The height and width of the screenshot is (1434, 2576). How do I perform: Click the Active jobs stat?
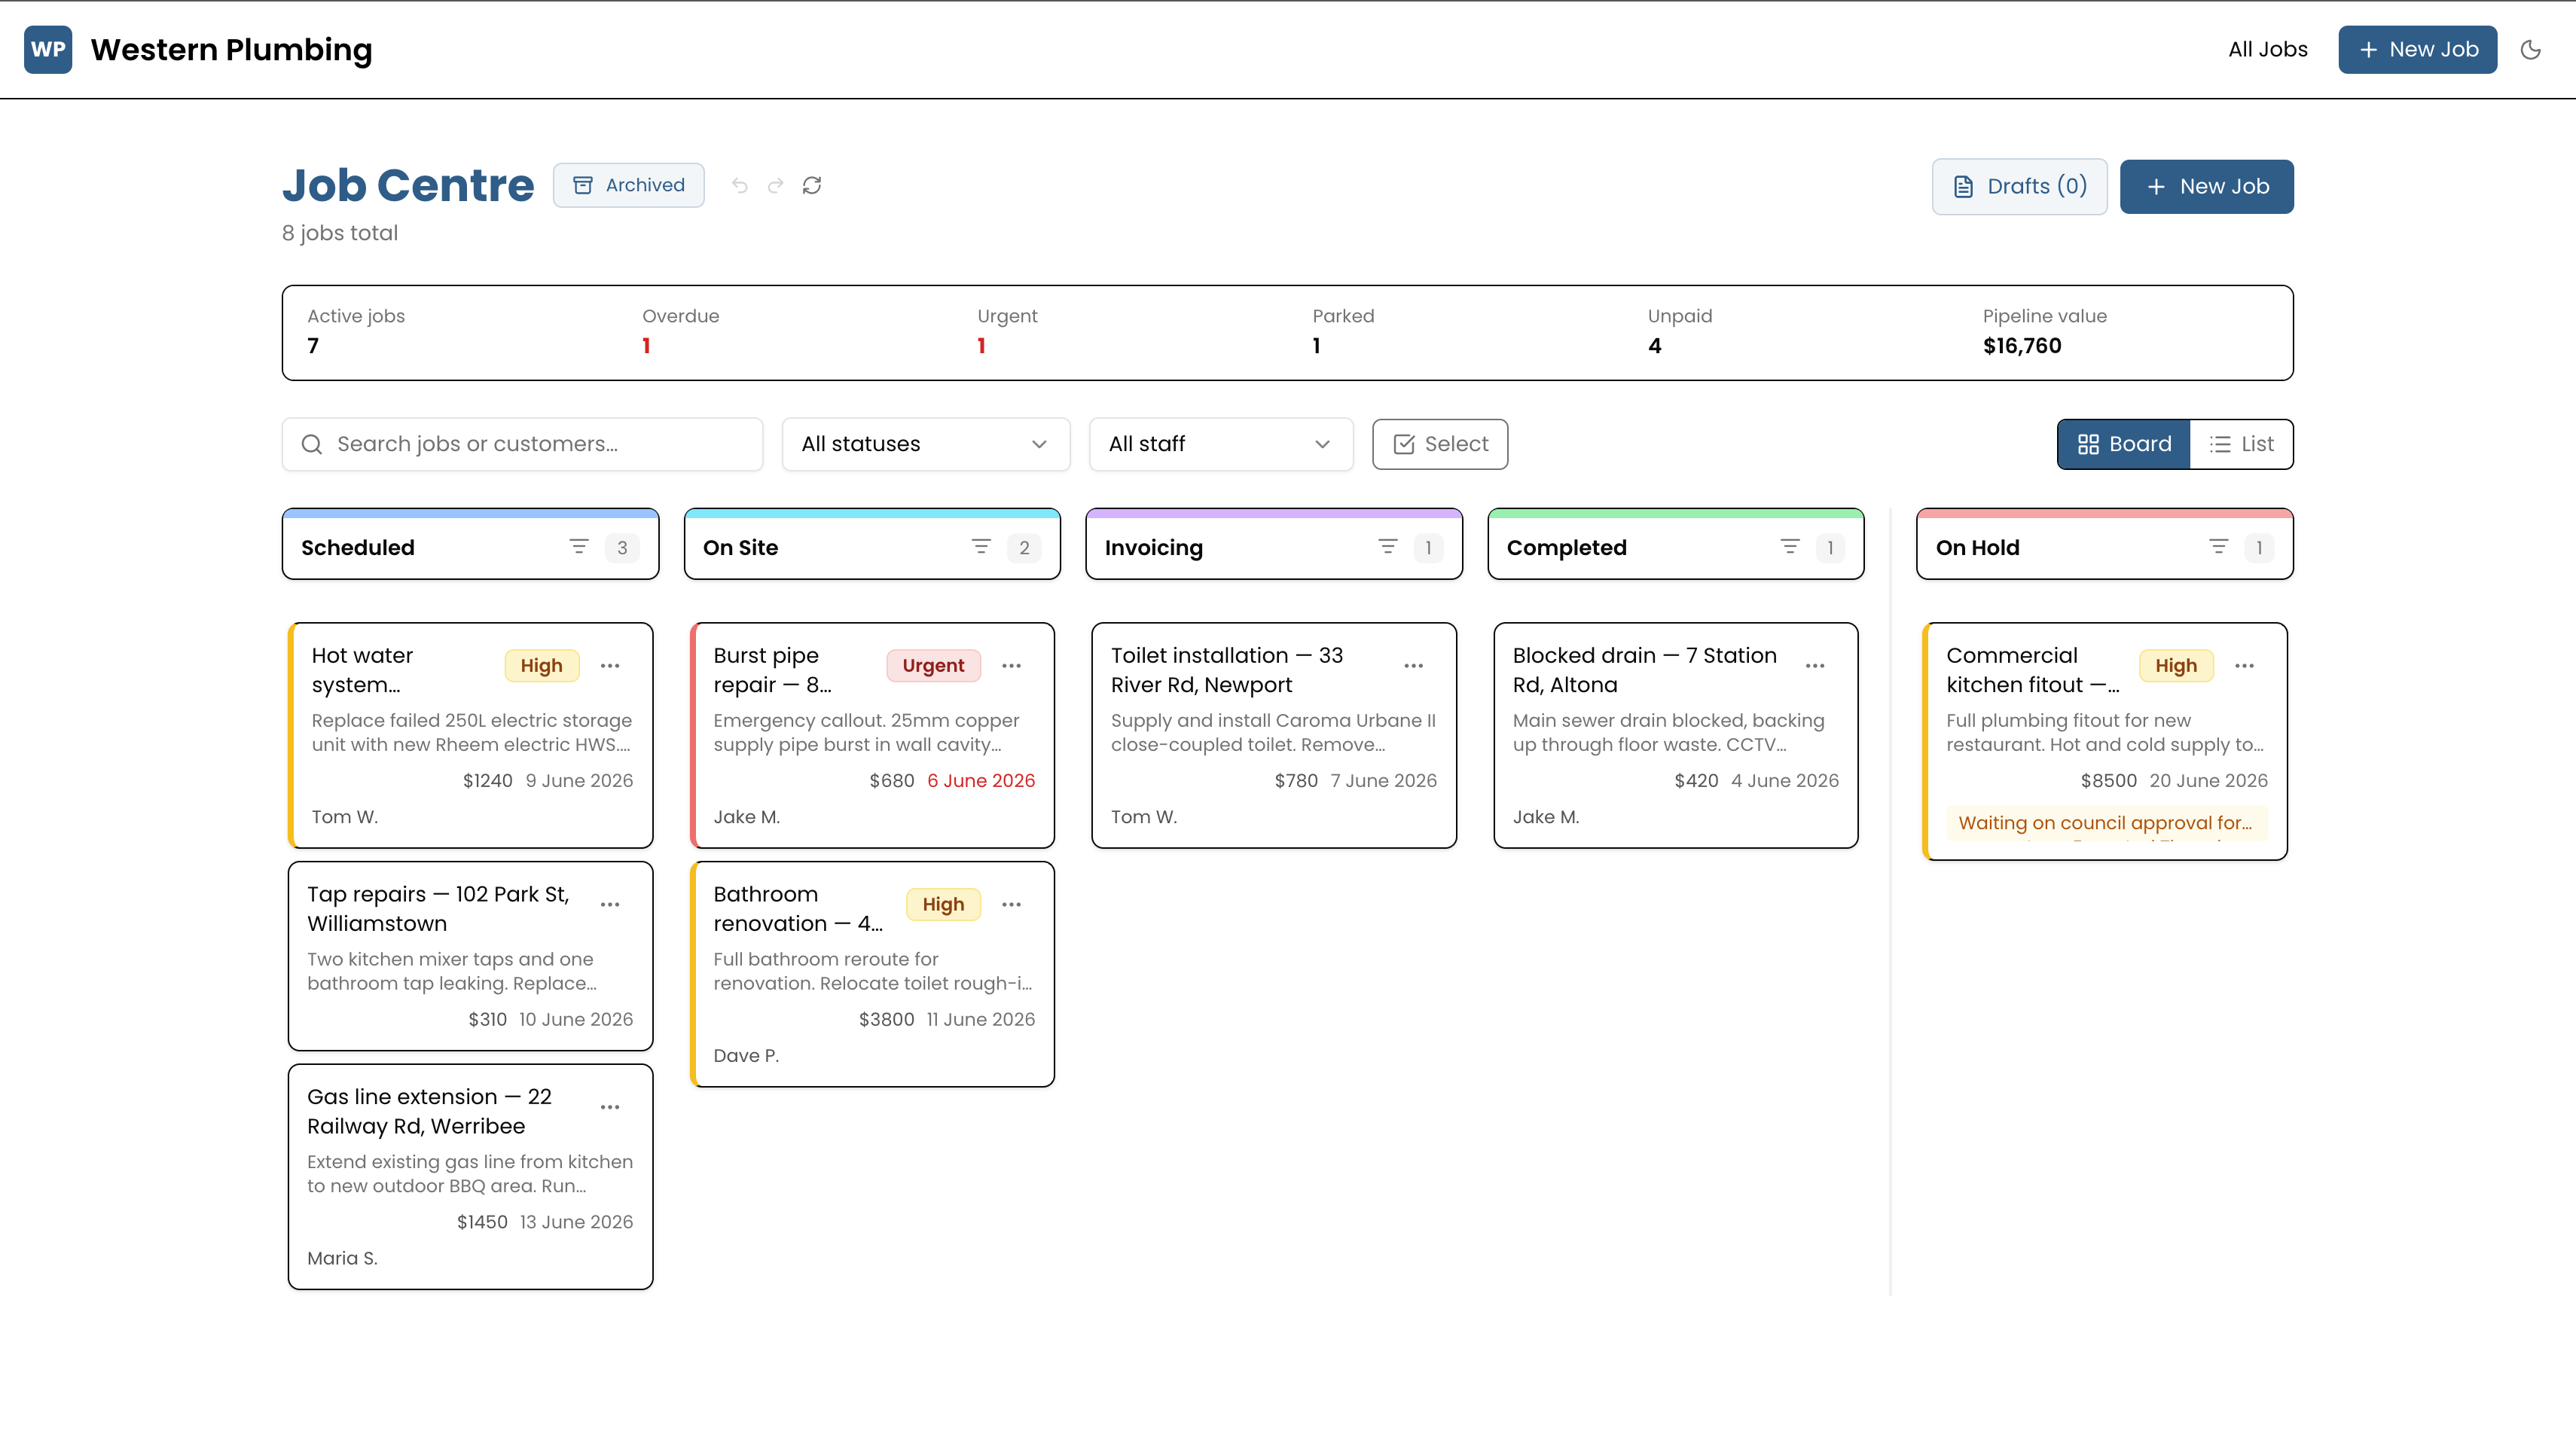pyautogui.click(x=356, y=331)
